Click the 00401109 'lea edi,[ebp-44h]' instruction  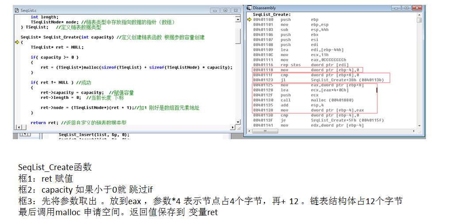[x=298, y=50]
